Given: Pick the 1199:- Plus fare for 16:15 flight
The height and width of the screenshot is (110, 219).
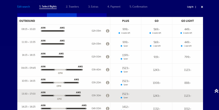Looking at the screenshot, I should 126,55.
